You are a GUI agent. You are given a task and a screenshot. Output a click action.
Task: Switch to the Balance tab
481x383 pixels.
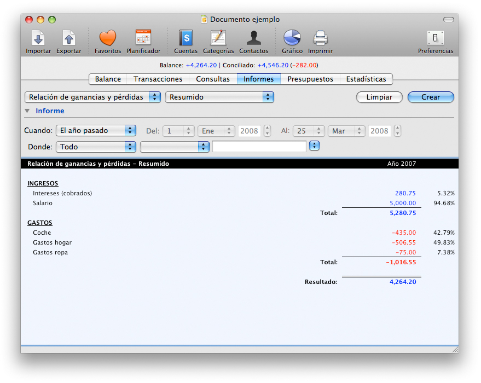pyautogui.click(x=108, y=79)
